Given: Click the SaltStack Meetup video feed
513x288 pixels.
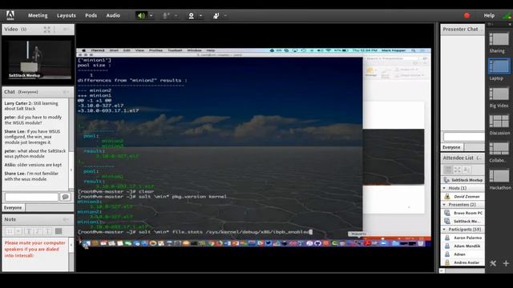Looking at the screenshot, I should point(38,59).
